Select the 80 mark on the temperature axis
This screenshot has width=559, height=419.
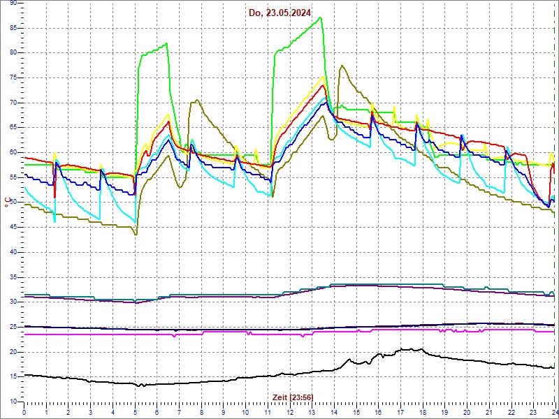coord(13,53)
